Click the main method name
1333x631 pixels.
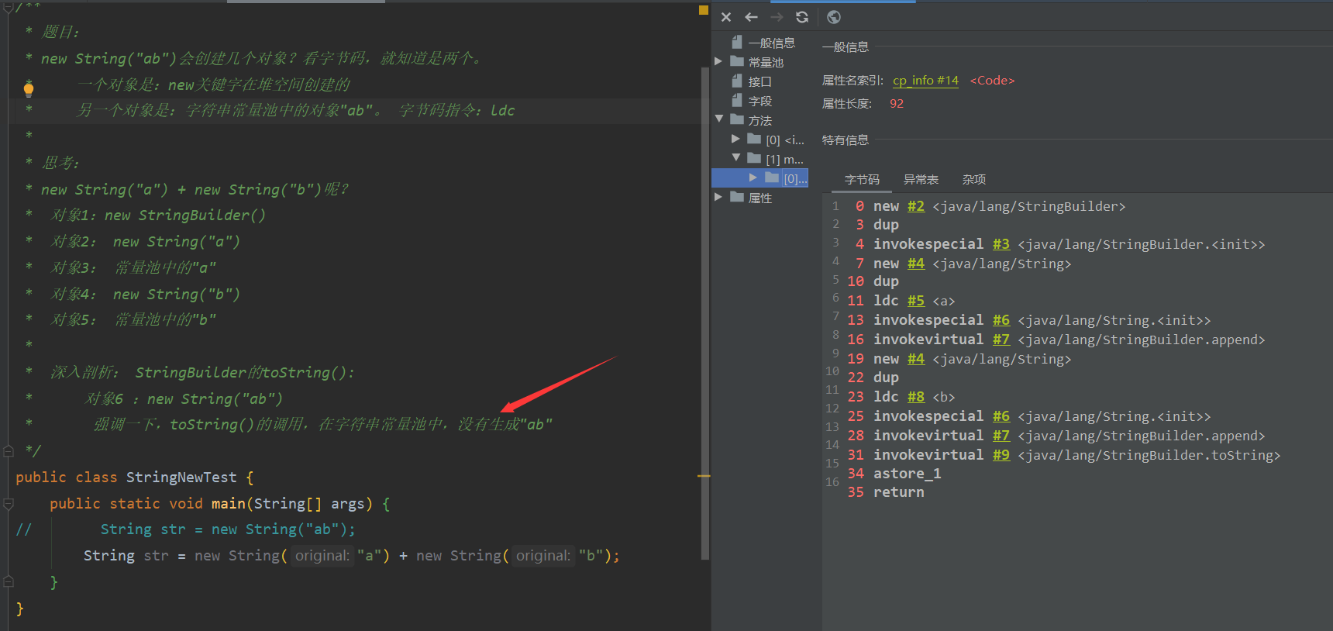[229, 504]
